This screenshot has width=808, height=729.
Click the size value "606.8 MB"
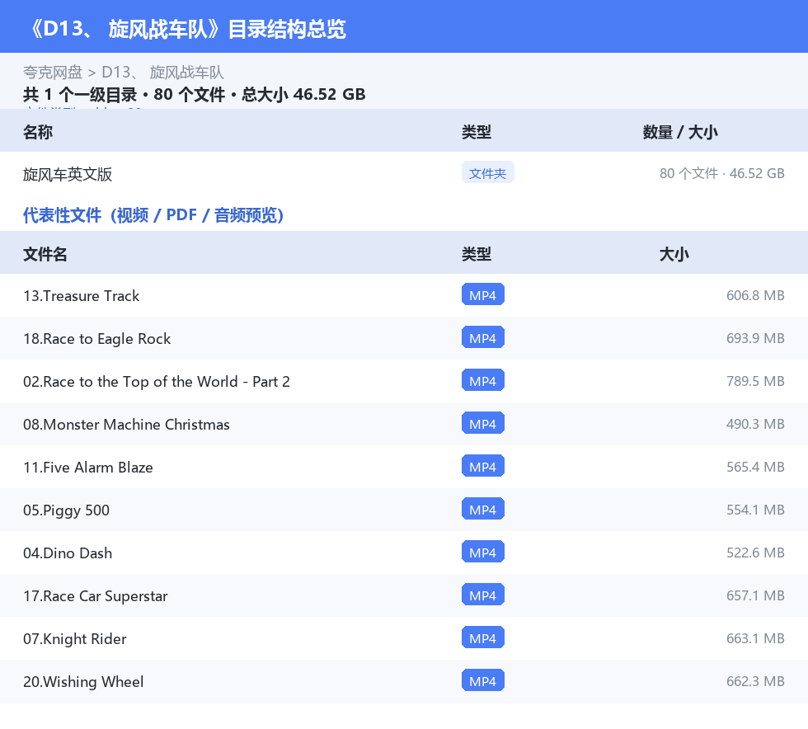755,295
